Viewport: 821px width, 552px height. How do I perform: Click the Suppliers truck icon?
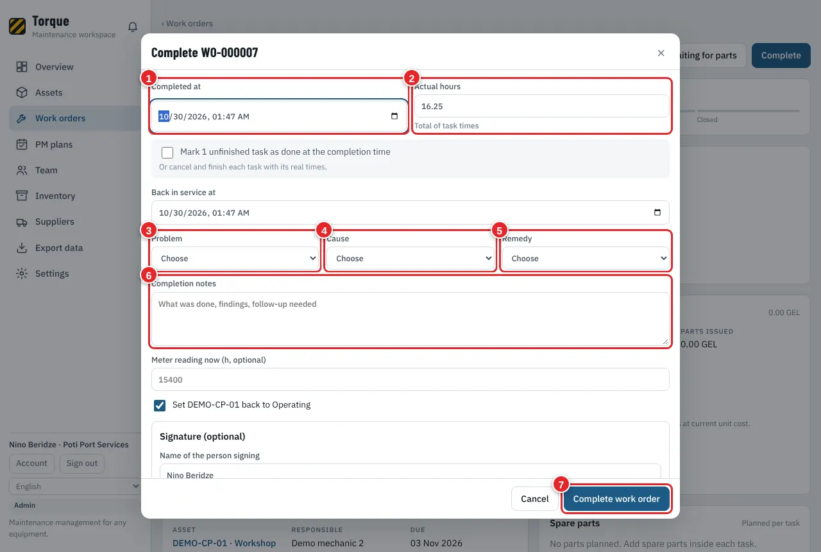tap(22, 221)
